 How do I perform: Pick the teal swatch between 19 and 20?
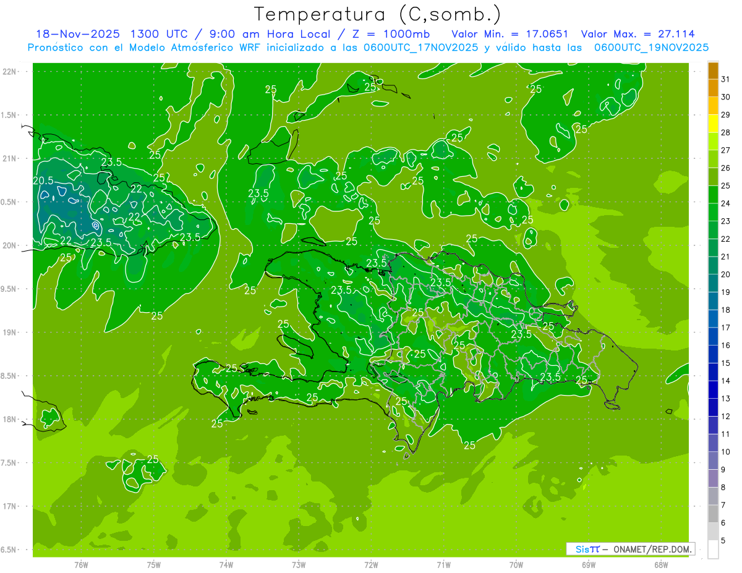[713, 284]
